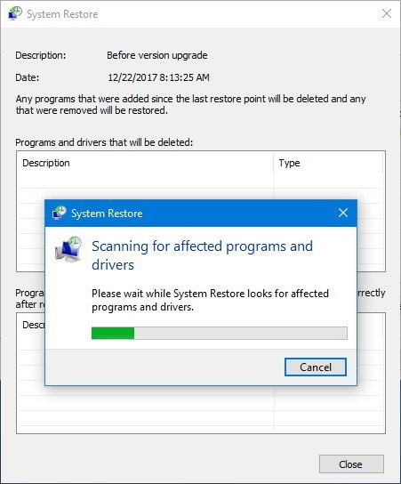
Task: Select the Description column header in deleted list
Action: pos(46,163)
